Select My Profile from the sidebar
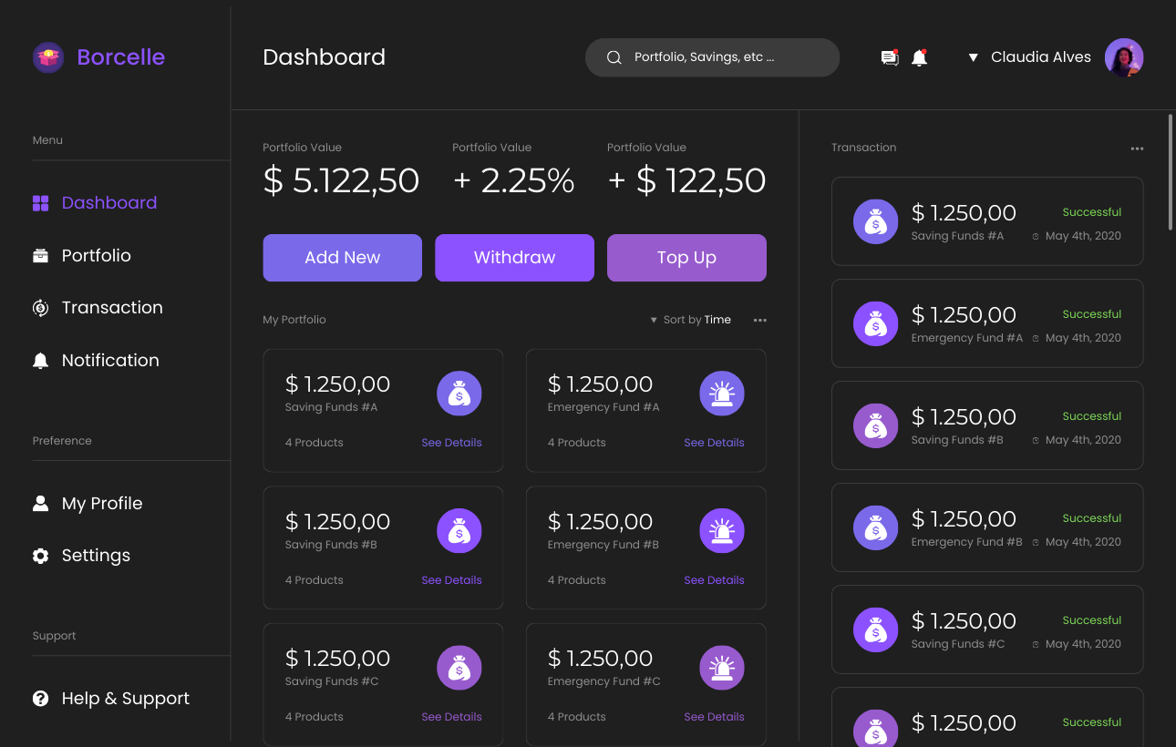 pyautogui.click(x=40, y=503)
